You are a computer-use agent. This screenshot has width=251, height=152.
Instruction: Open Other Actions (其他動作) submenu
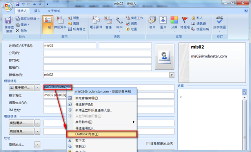(102, 122)
